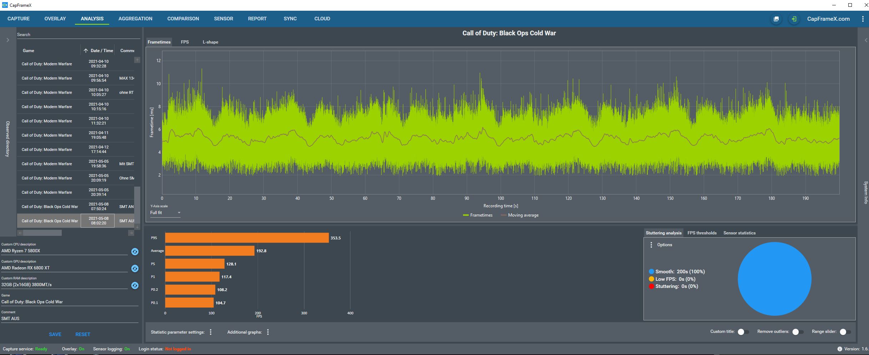Select the Stuttering analysis tab
869x355 pixels.
(x=663, y=233)
